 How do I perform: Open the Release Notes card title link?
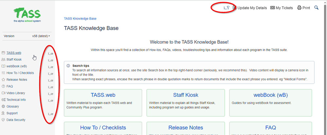186,127
